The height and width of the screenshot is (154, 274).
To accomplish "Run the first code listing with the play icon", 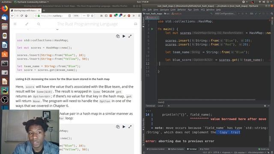I will (124, 36).
